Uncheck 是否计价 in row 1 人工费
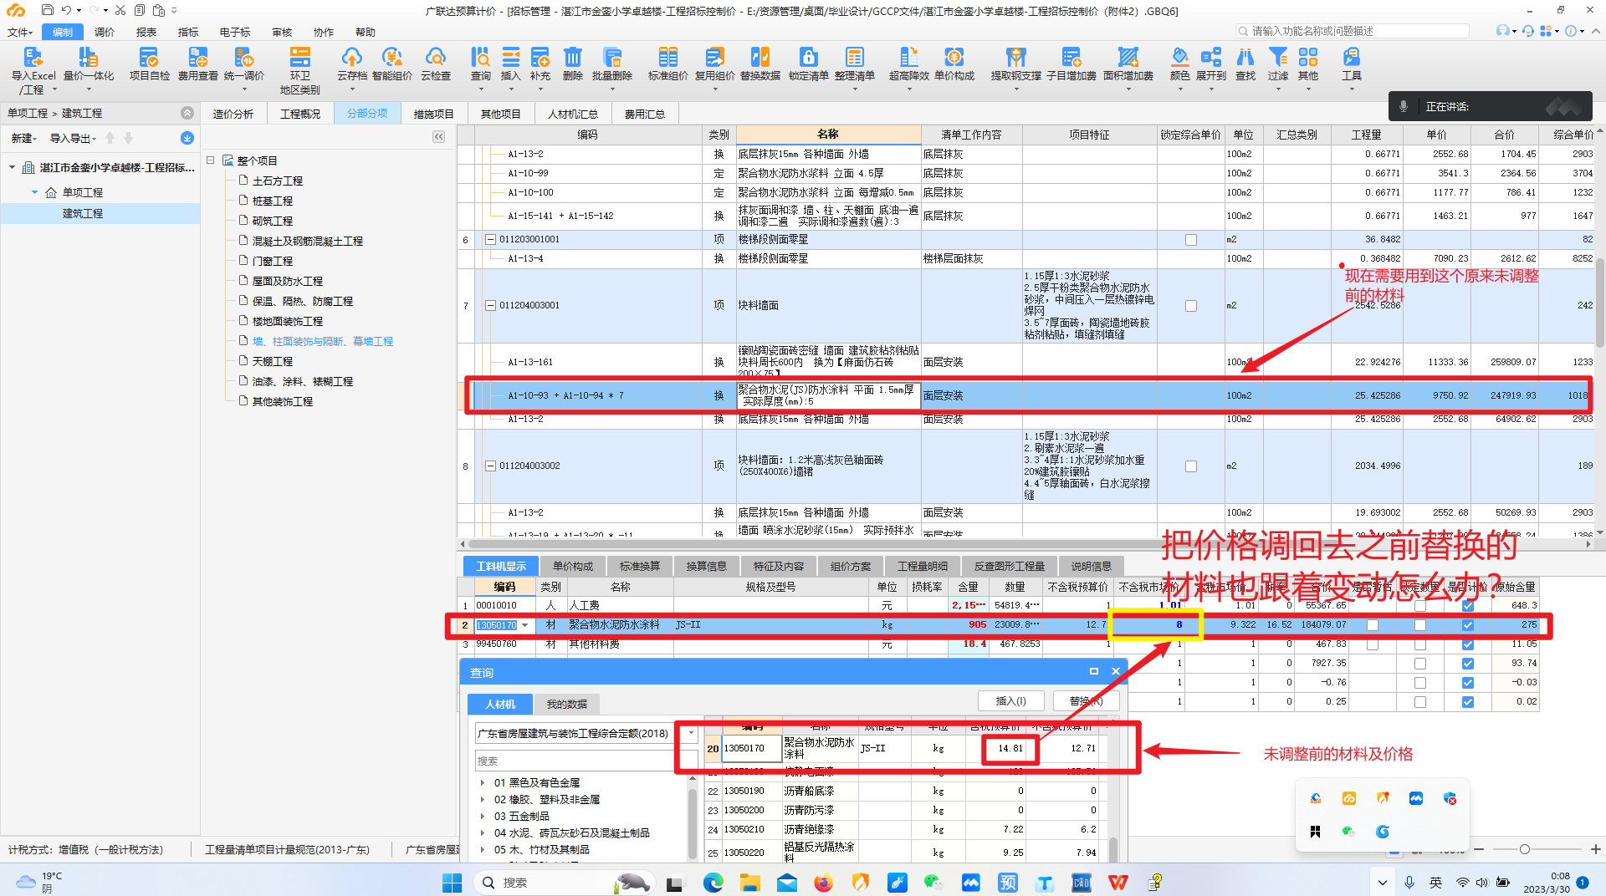The height and width of the screenshot is (896, 1606). tap(1467, 605)
